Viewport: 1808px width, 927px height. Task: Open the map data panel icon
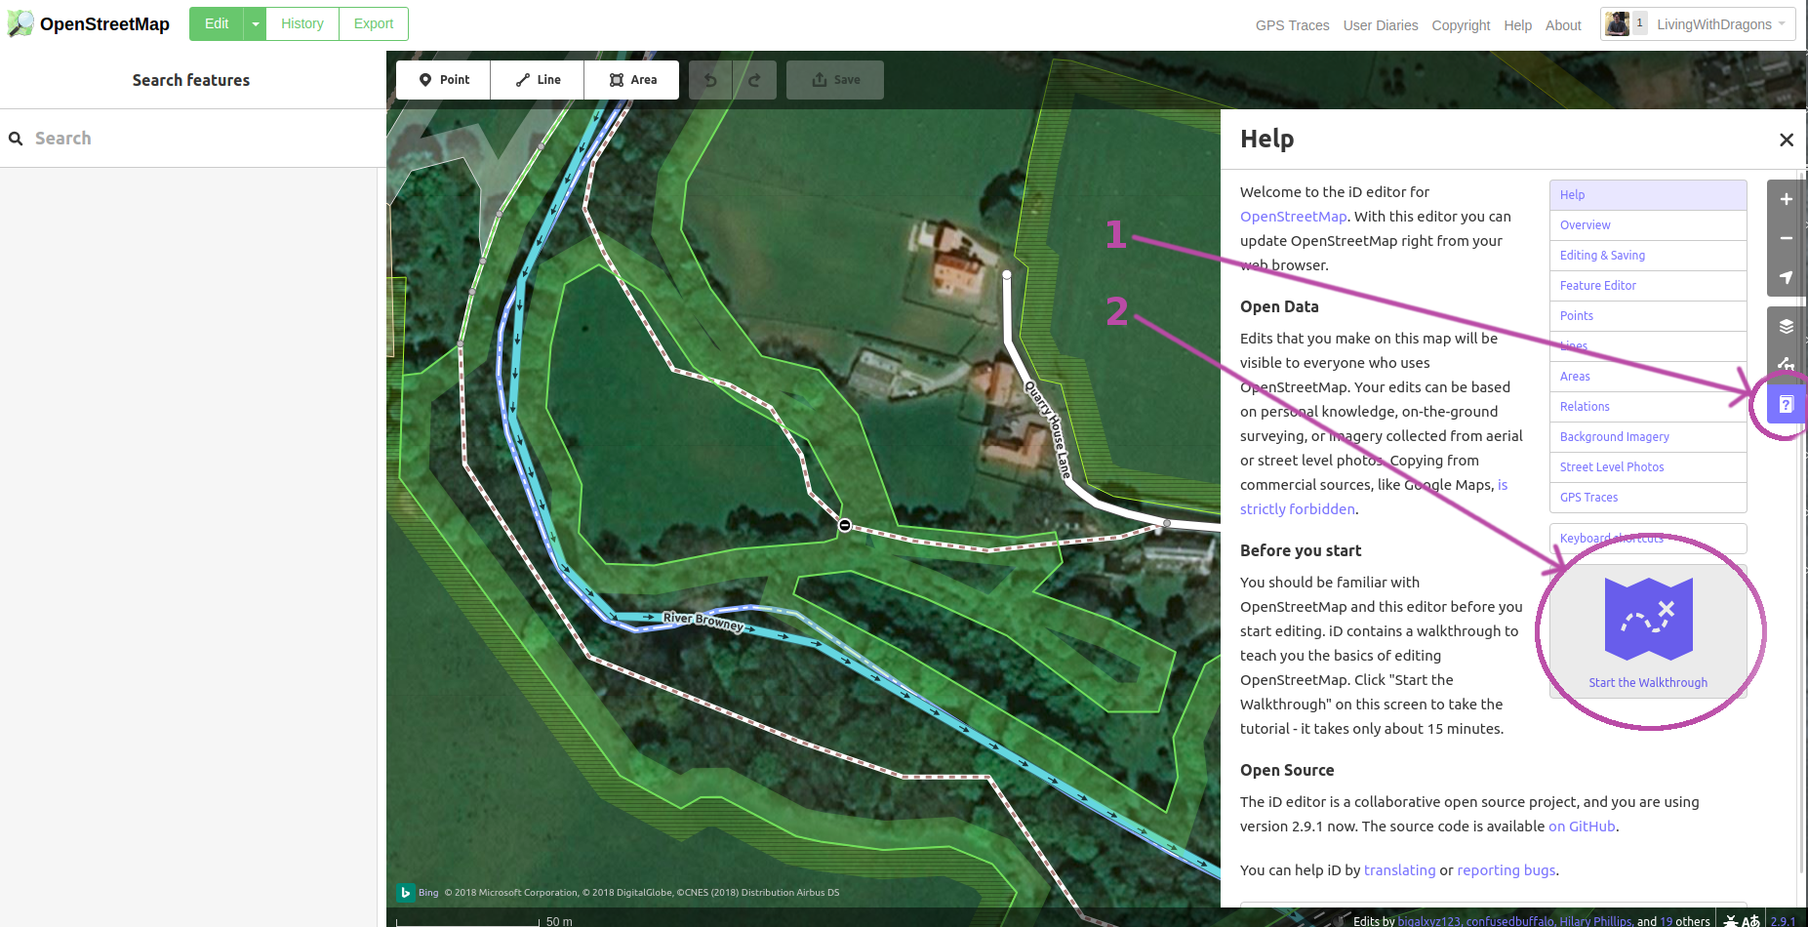(x=1787, y=364)
